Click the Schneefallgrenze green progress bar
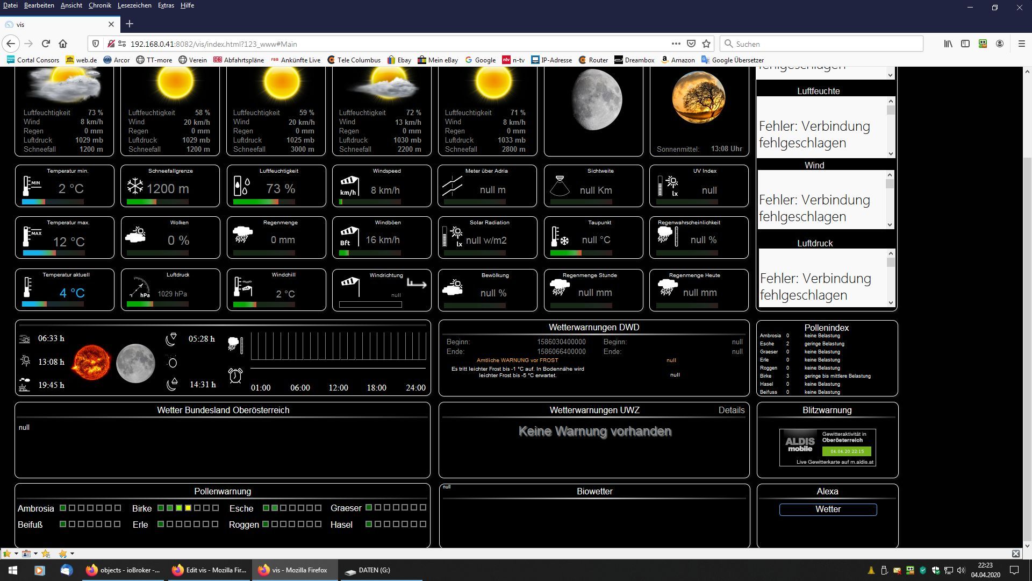 [157, 202]
